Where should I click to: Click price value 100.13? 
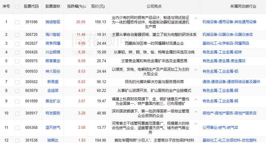(x=100, y=22)
